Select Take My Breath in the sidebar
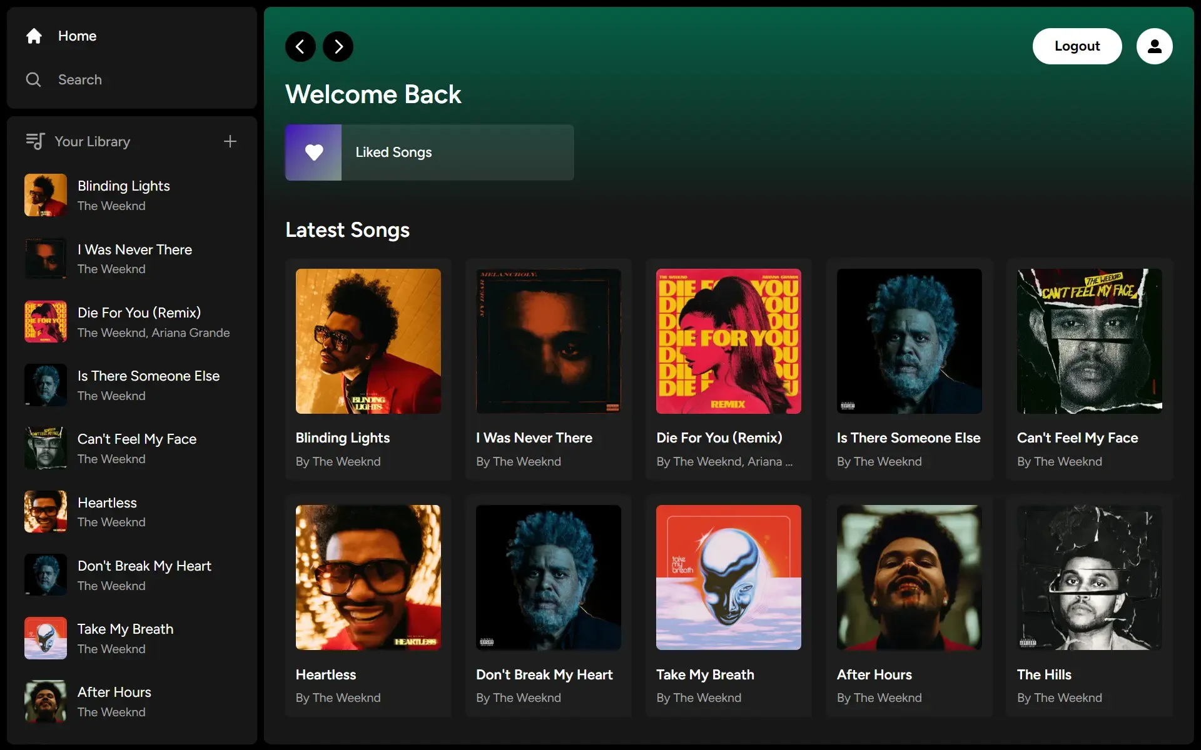Viewport: 1201px width, 750px height. pyautogui.click(x=125, y=638)
